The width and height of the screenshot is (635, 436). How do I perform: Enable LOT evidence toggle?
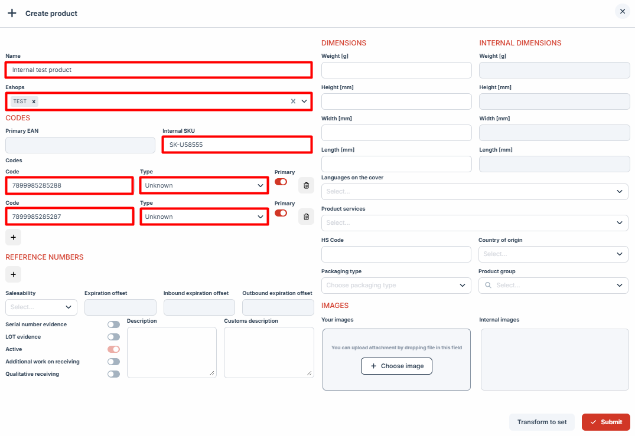[113, 337]
